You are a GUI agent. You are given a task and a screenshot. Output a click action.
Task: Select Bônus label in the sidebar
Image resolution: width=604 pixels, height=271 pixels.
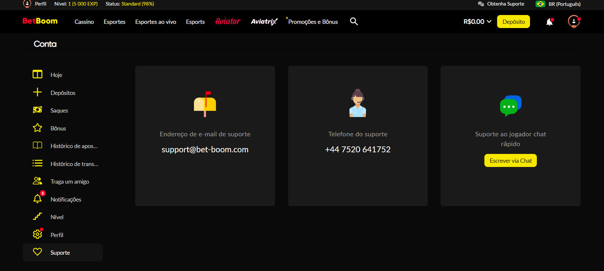click(x=58, y=128)
